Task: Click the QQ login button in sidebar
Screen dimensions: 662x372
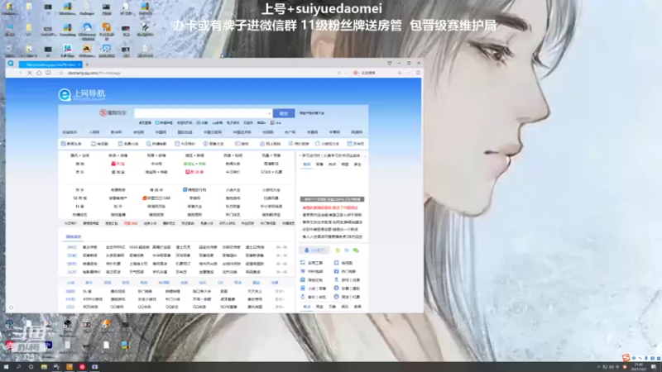Action: coord(314,250)
